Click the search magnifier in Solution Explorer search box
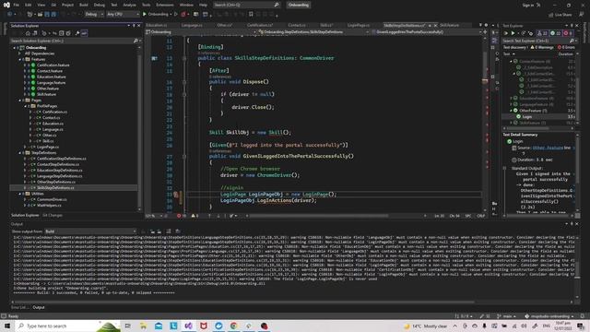The image size is (590, 332). (x=136, y=41)
